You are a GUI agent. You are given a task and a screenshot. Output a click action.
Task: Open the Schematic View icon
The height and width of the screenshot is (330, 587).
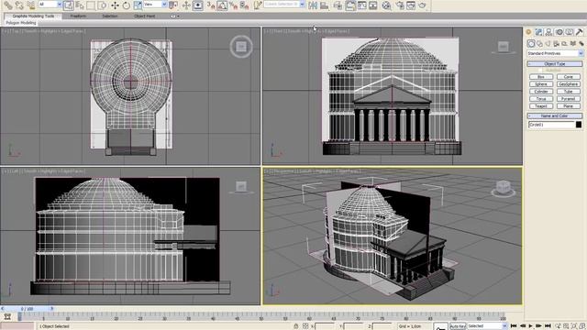[373, 5]
